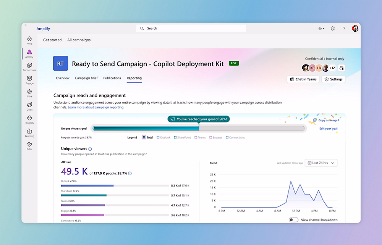This screenshot has height=245, width=382.
Task: Click 'Last updated: 1 hour ago' text
Action: point(290,163)
